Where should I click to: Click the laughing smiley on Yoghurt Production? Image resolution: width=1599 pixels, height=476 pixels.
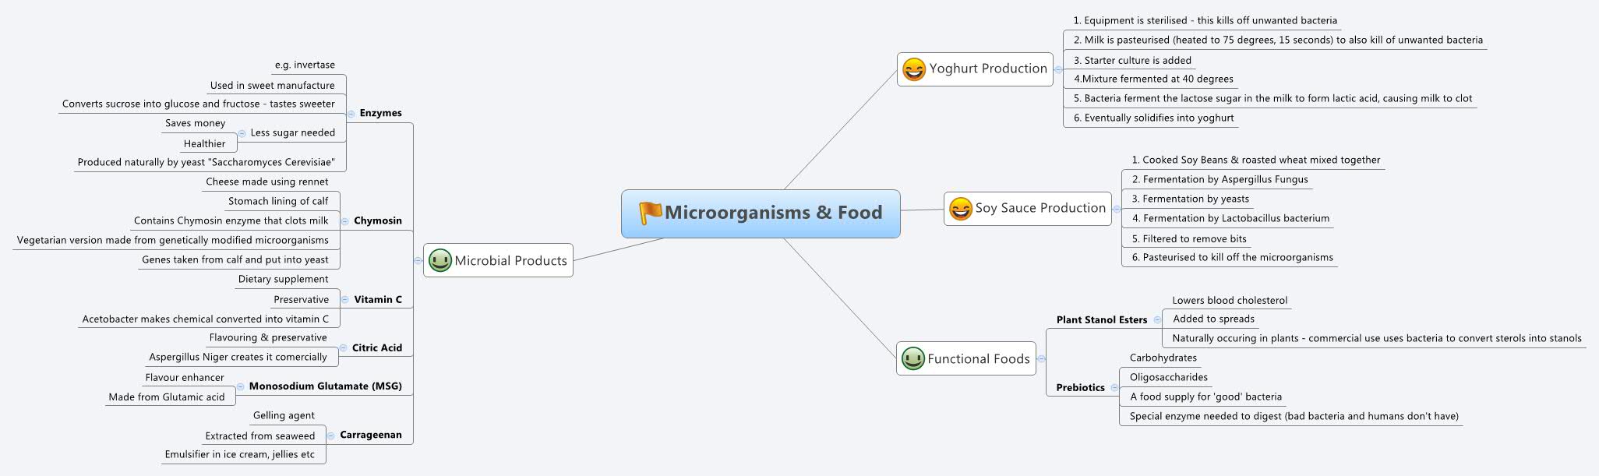tap(913, 69)
